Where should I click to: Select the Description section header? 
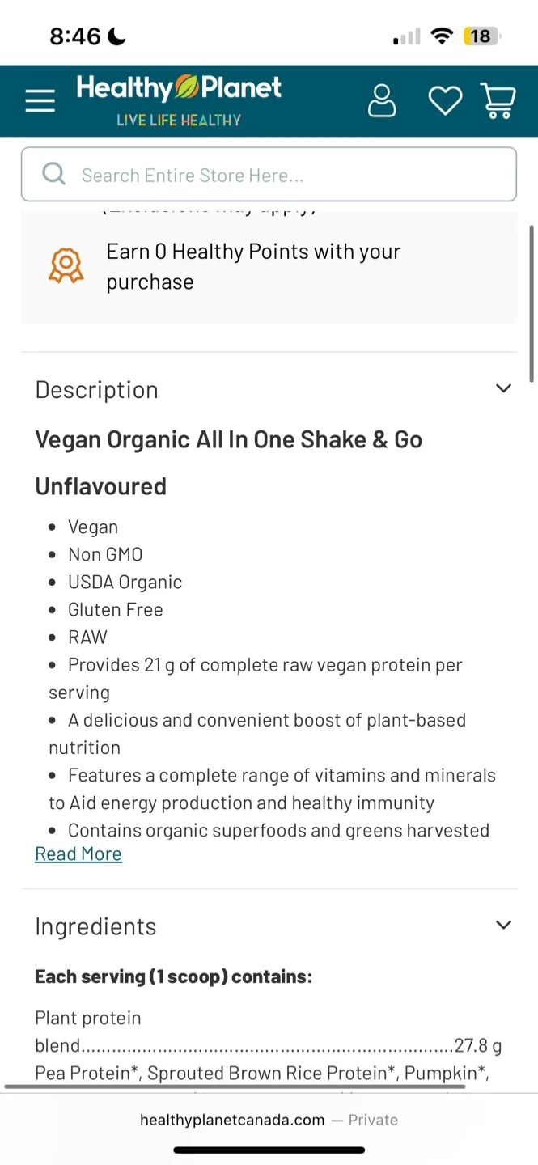pyautogui.click(x=96, y=389)
